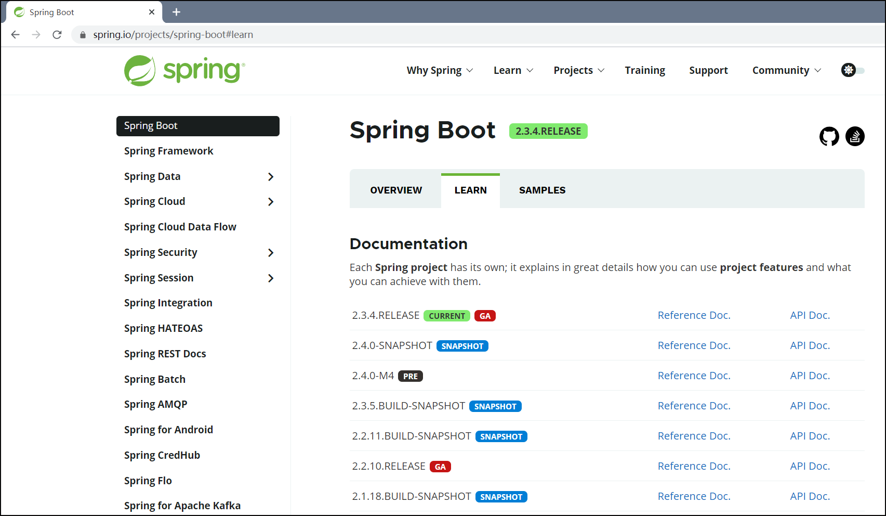
Task: Click the 2.4.0-SNAPSHOT version text
Action: click(392, 345)
